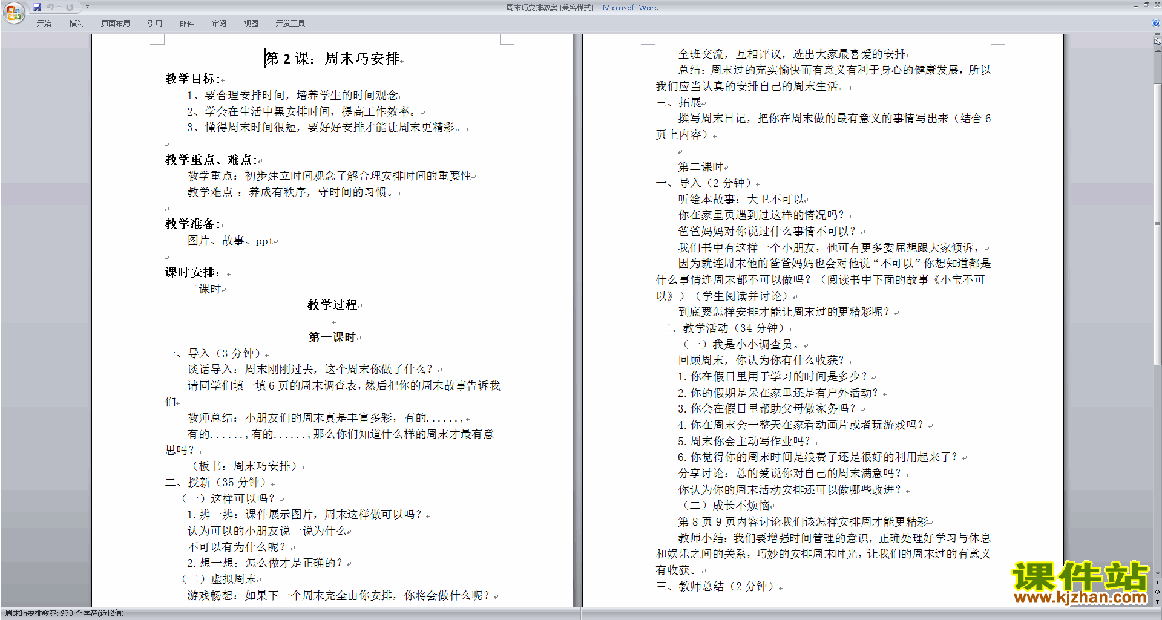
Task: Click the line '3.你会在假日里帮助父母做家务吗？'
Action: pos(768,408)
